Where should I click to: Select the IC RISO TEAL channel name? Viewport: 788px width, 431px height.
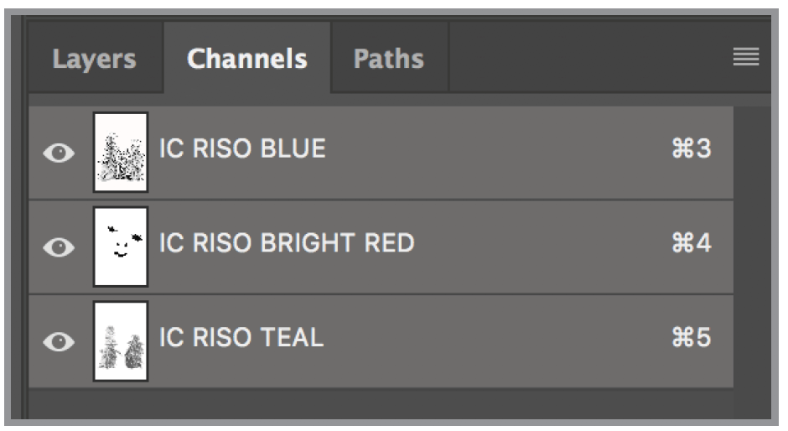[x=241, y=337]
